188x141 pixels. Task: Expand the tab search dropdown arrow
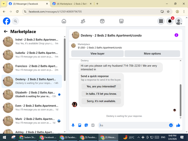point(4,4)
